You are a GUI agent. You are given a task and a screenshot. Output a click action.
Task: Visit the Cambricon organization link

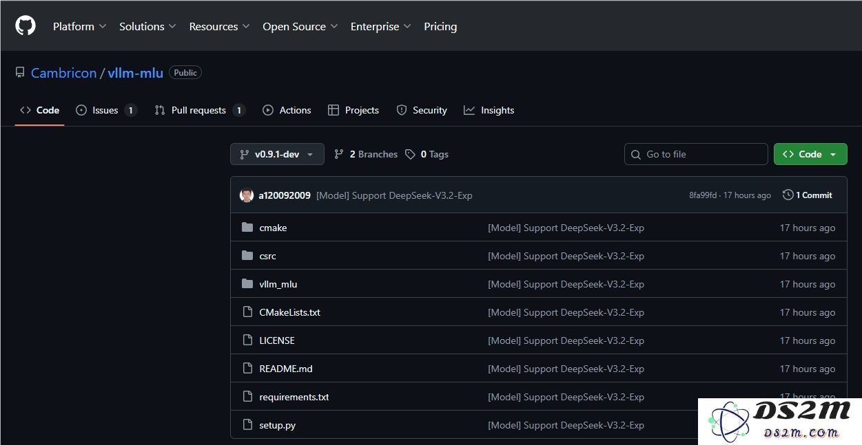(63, 72)
